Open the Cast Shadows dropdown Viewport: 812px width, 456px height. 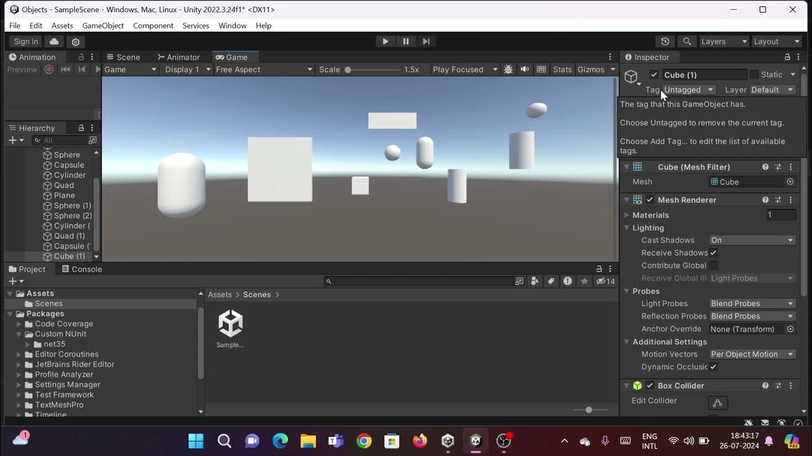[x=752, y=240]
